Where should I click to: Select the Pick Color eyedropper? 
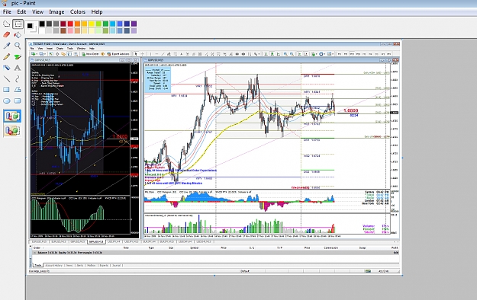(x=6, y=46)
